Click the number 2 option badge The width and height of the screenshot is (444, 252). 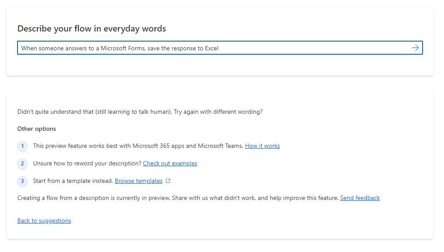pos(22,164)
